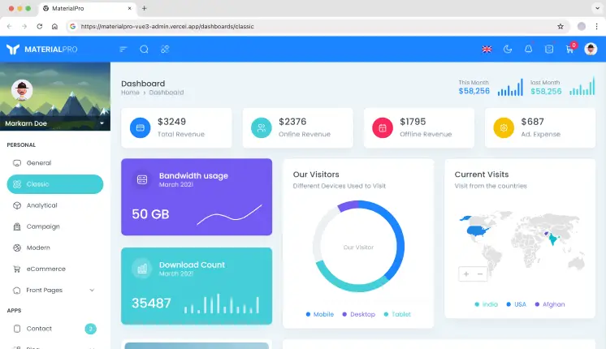
Task: Click the browser profile avatar icon
Action: pyautogui.click(x=582, y=26)
